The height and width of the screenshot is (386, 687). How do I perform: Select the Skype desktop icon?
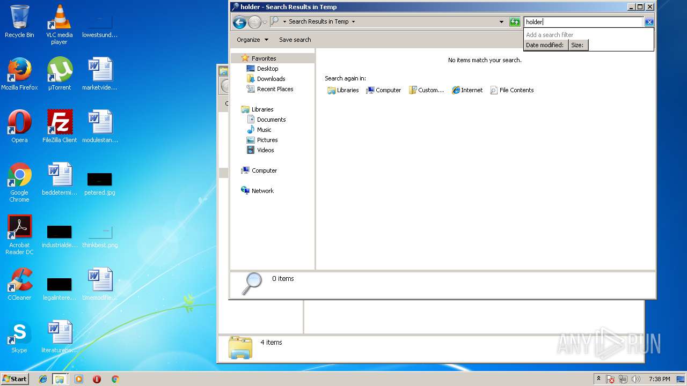pos(19,336)
